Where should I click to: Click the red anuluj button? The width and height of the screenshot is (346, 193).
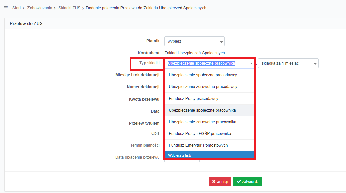[220, 182]
